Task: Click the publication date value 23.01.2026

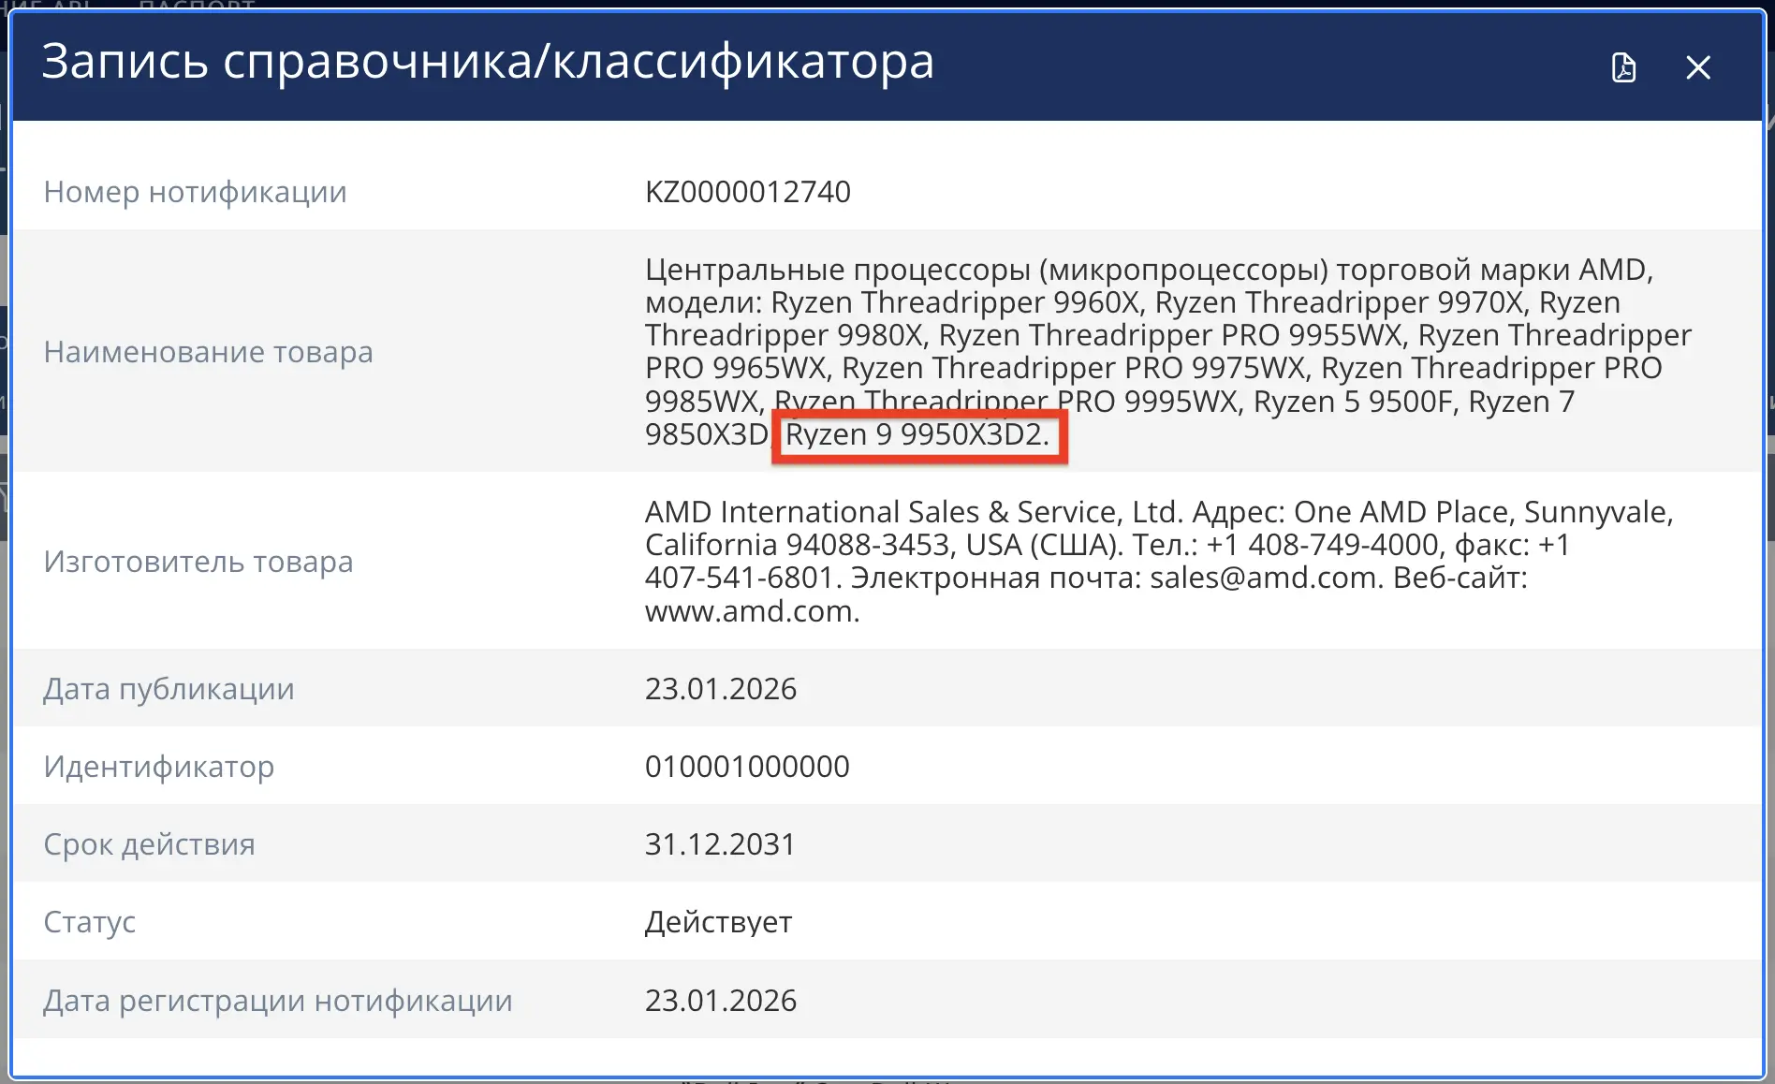Action: (720, 689)
